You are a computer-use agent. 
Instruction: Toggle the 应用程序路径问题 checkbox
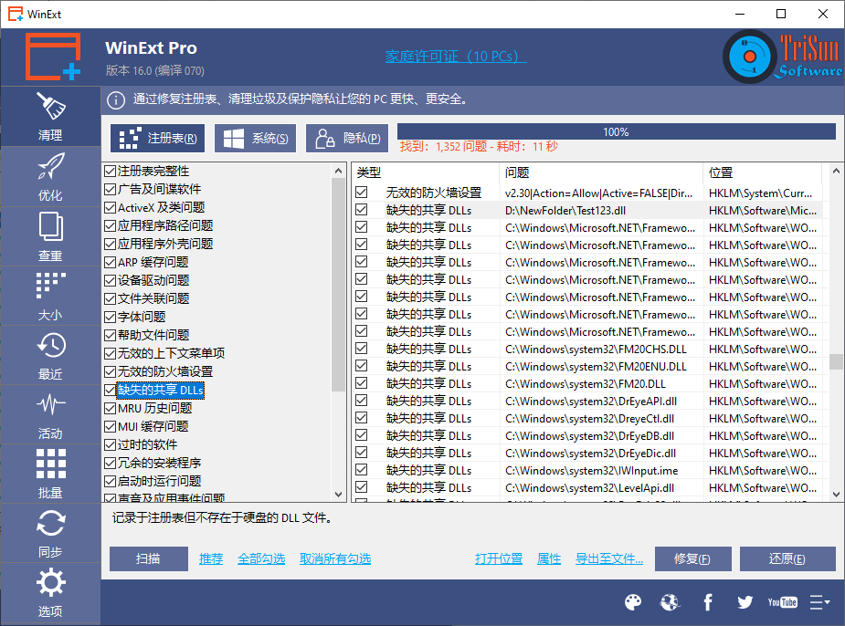pyautogui.click(x=111, y=226)
